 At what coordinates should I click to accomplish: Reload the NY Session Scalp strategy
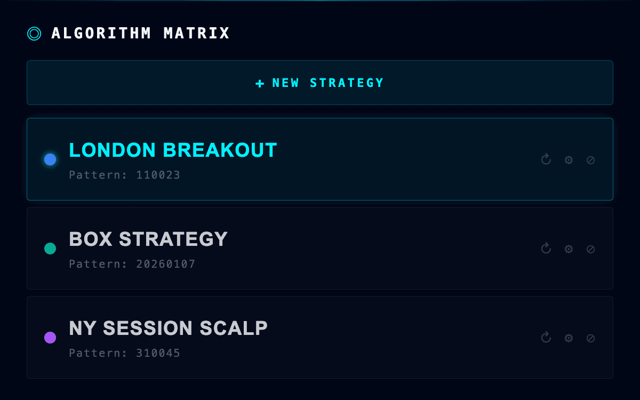pos(546,338)
